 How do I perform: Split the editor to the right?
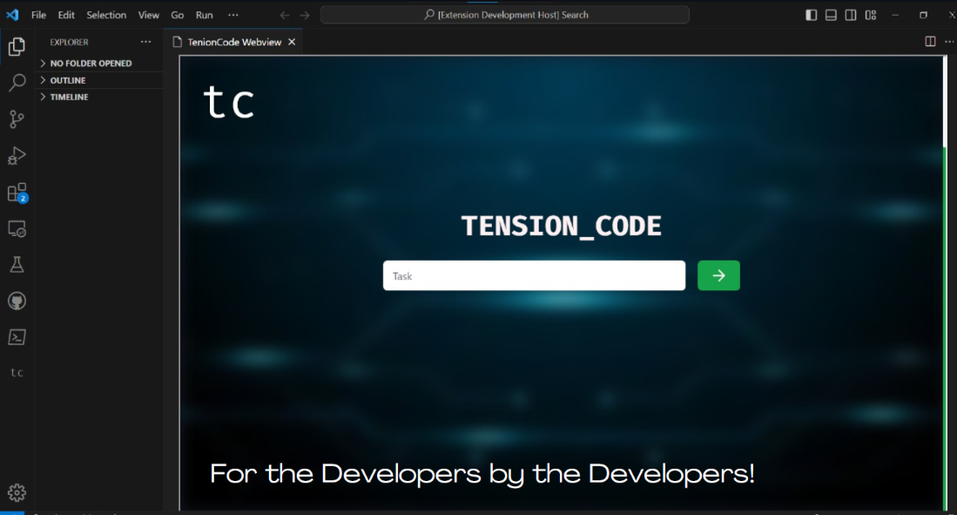click(x=930, y=42)
